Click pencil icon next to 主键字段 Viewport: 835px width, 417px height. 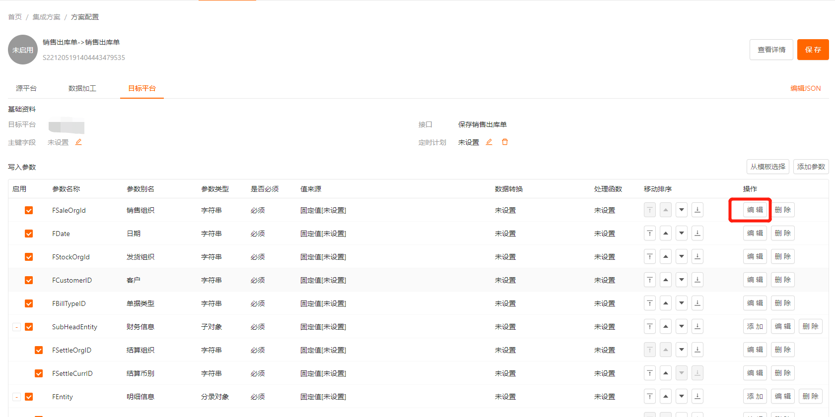[x=78, y=142]
